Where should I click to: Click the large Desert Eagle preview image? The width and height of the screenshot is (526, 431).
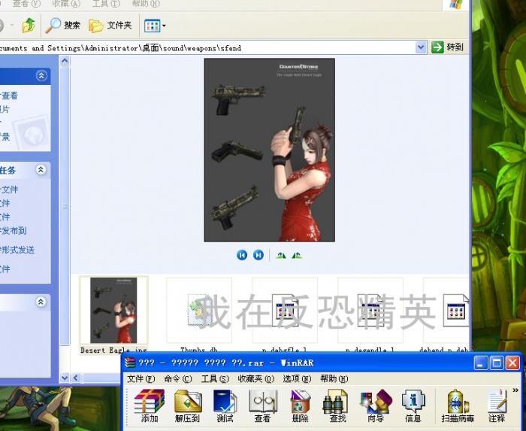point(269,150)
